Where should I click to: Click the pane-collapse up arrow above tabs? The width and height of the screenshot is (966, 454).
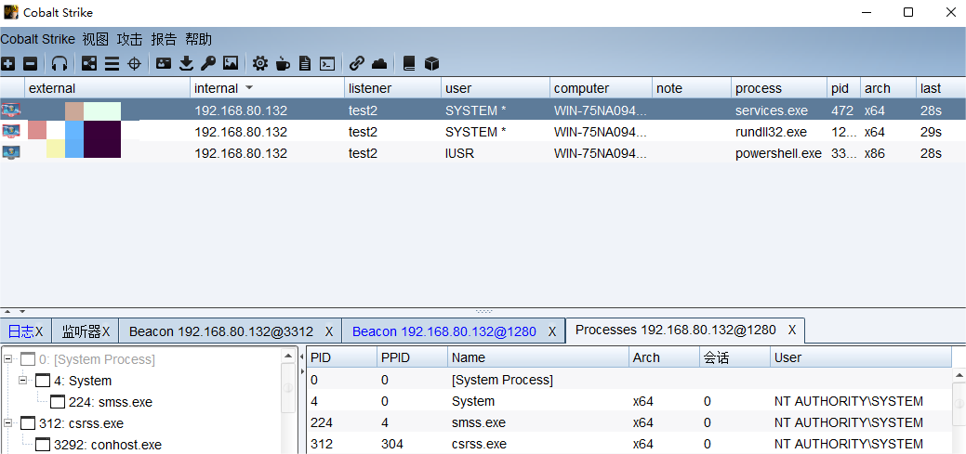(8, 312)
